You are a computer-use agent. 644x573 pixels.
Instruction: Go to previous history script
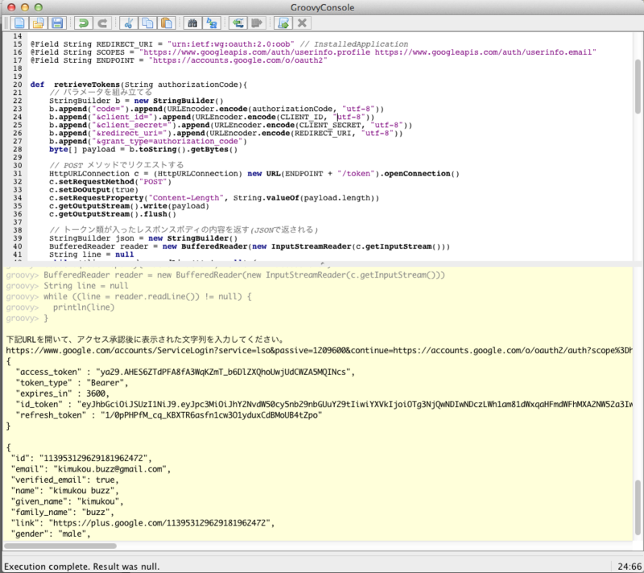(237, 23)
